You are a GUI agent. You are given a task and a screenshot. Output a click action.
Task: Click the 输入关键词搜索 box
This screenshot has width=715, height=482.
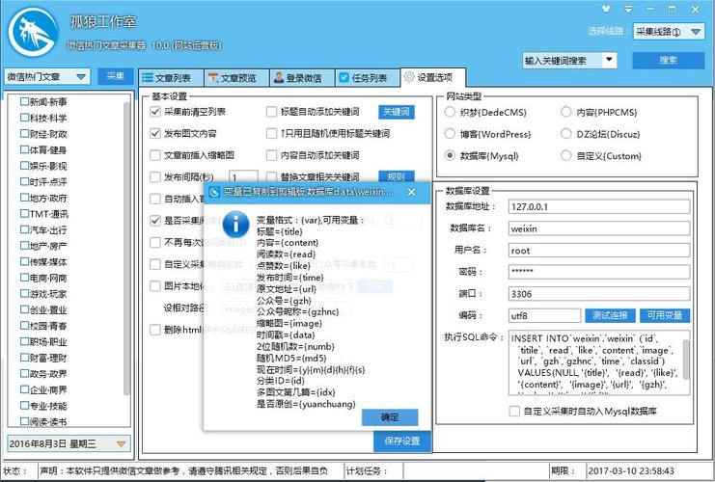(x=563, y=60)
